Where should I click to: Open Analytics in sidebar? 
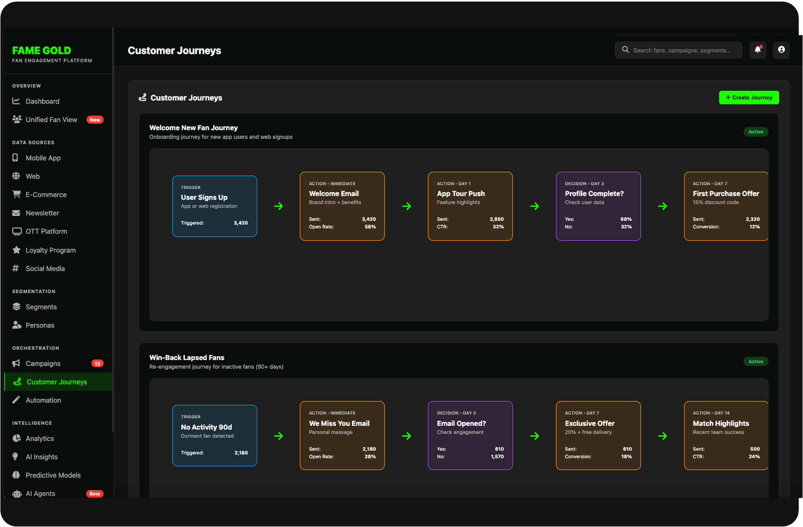(x=58, y=438)
